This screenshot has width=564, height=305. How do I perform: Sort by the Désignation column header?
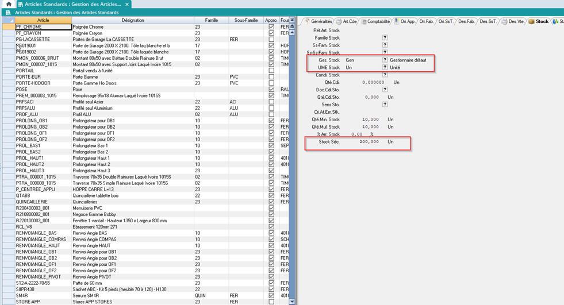133,20
